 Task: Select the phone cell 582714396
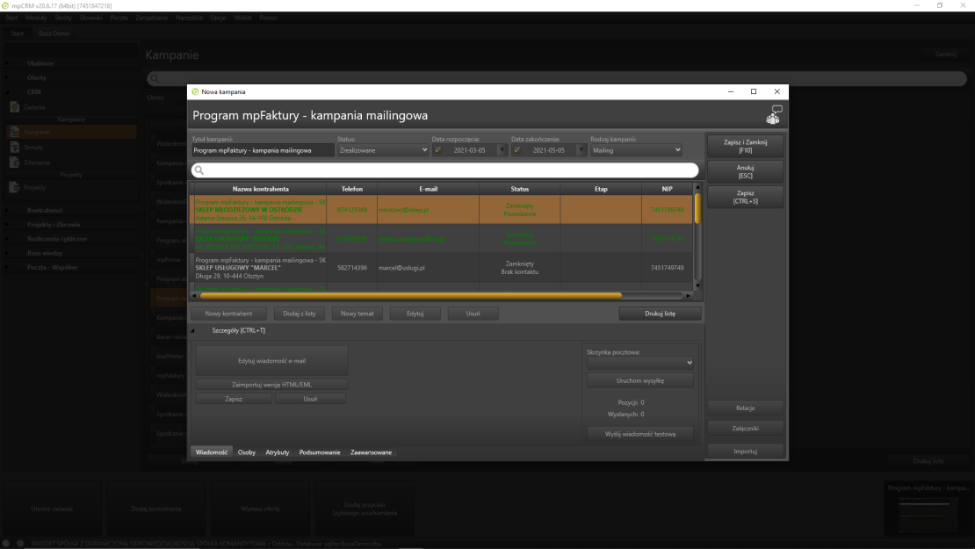coord(352,268)
